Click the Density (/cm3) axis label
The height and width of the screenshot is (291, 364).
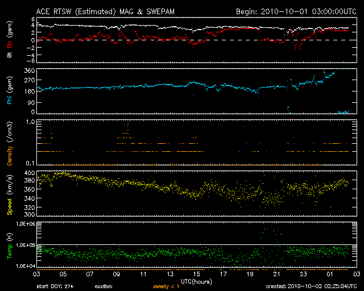pos(9,142)
